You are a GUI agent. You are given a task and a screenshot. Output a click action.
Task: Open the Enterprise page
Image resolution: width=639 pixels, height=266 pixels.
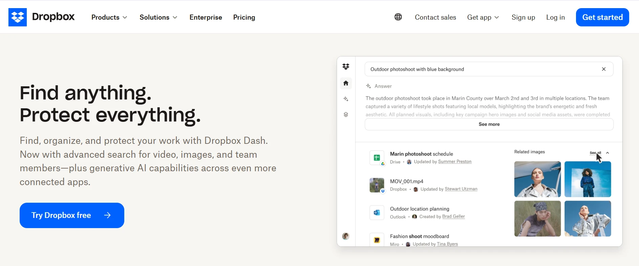(206, 17)
